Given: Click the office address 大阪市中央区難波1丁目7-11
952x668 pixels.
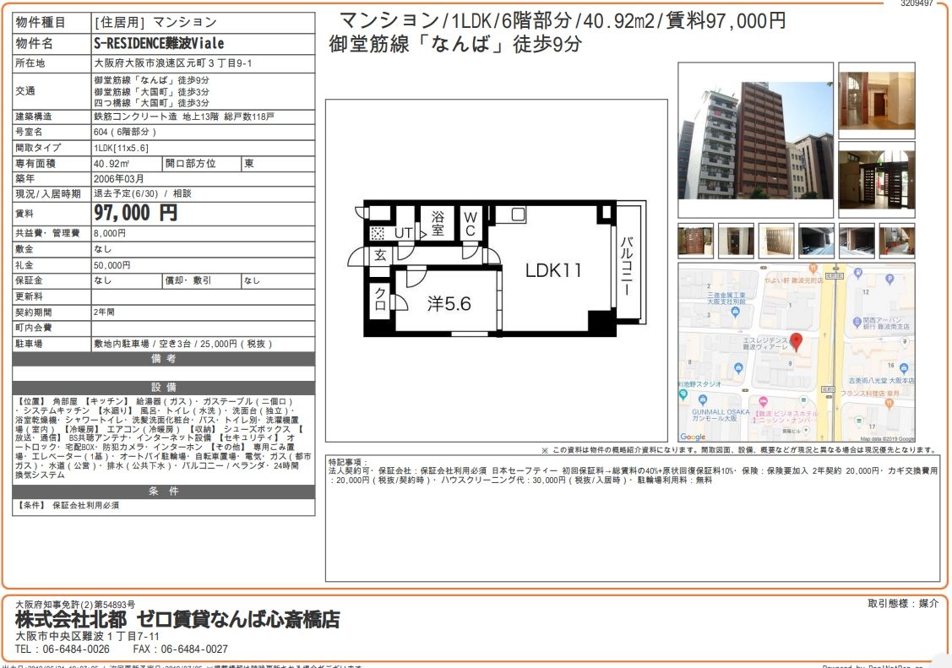Looking at the screenshot, I should [88, 637].
